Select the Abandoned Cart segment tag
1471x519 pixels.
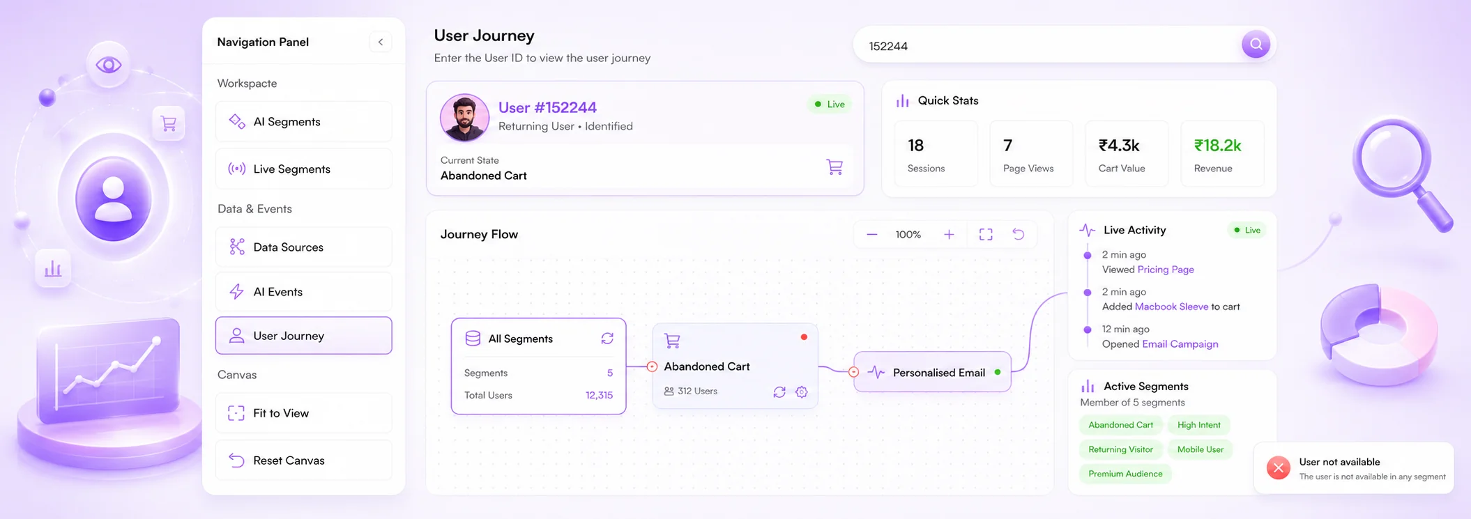1120,425
